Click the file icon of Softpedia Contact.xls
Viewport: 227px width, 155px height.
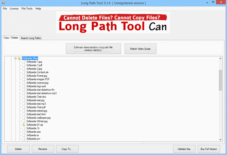click(x=23, y=72)
